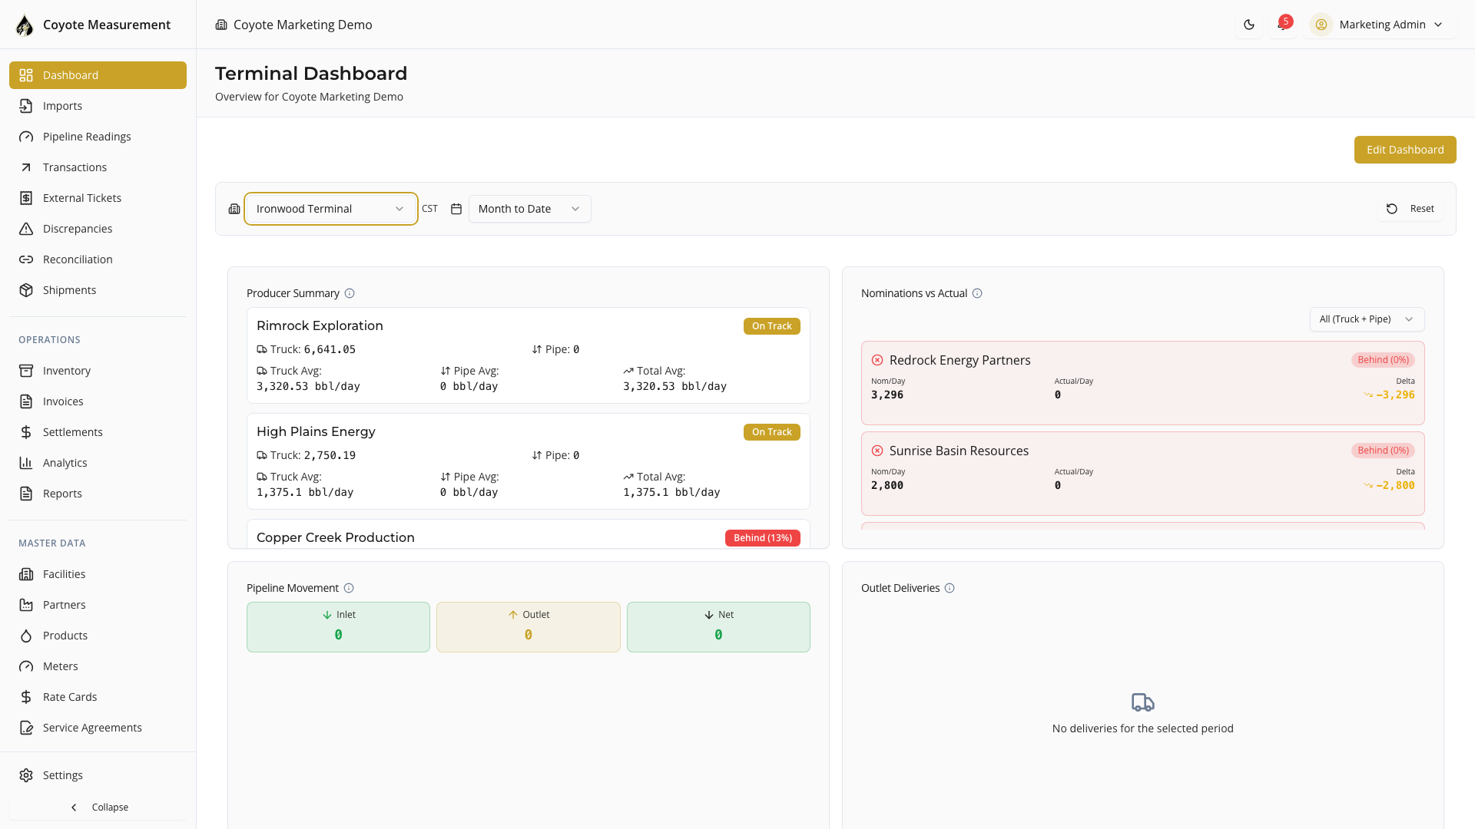This screenshot has width=1475, height=829.
Task: Open the calendar icon beside CST
Action: click(x=456, y=209)
